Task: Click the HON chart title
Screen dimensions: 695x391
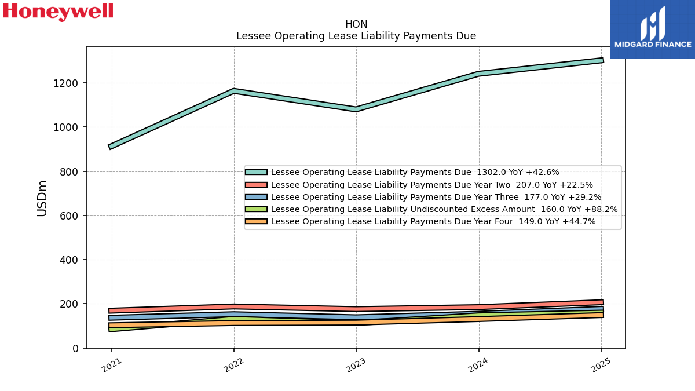Action: pyautogui.click(x=356, y=24)
